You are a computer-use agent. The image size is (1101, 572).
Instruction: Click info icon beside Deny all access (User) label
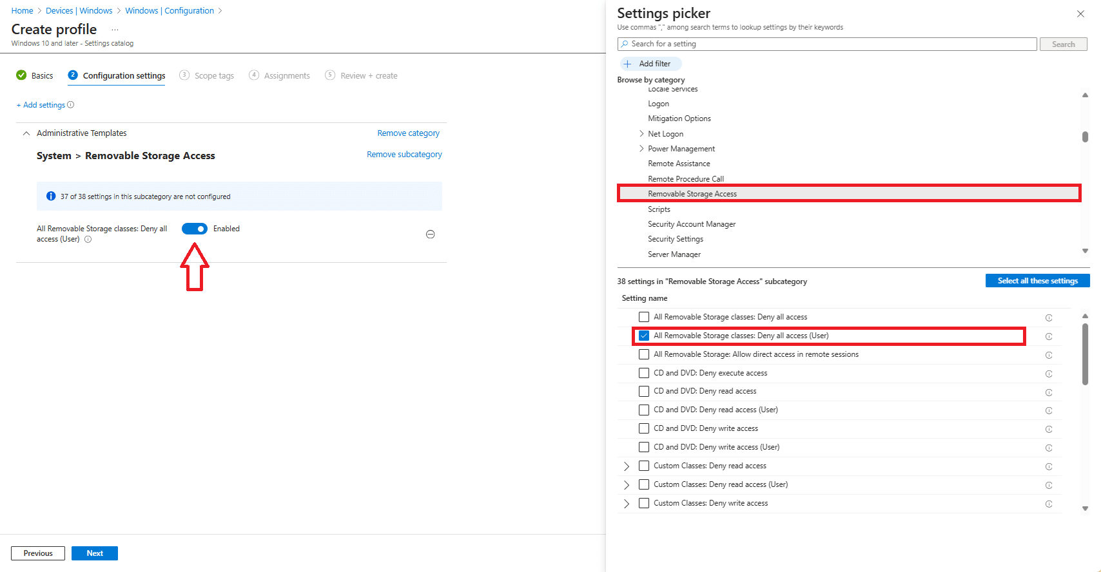point(88,240)
